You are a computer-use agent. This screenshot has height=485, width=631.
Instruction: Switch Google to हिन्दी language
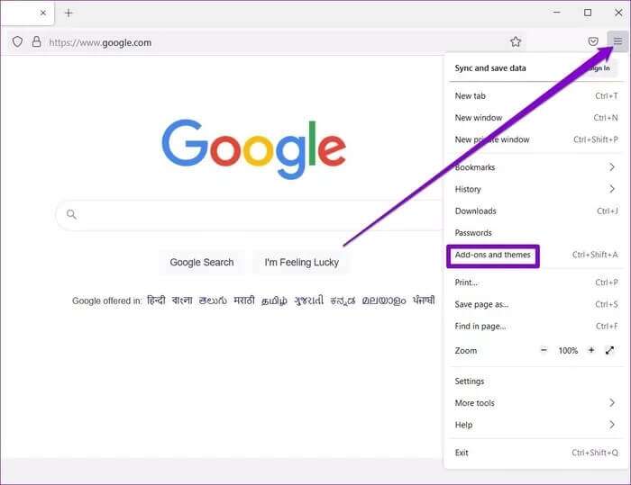click(156, 301)
